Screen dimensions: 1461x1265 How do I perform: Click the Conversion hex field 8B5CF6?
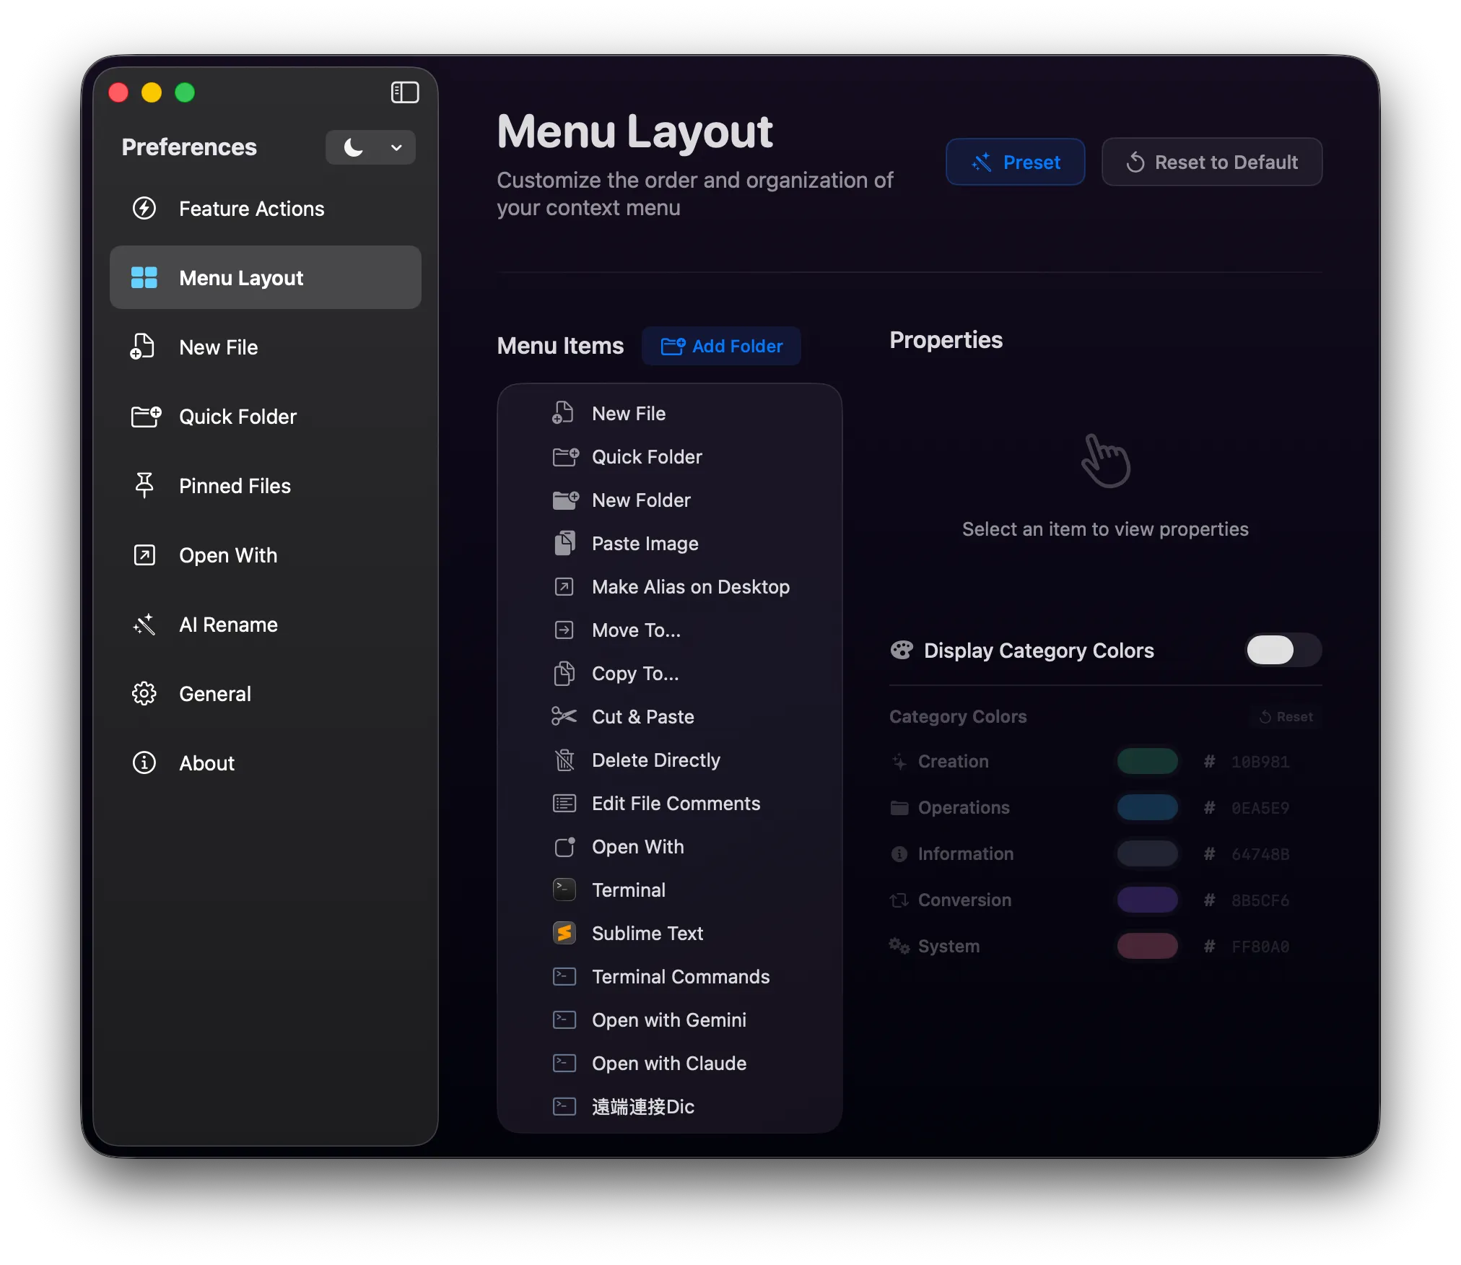[x=1260, y=900]
